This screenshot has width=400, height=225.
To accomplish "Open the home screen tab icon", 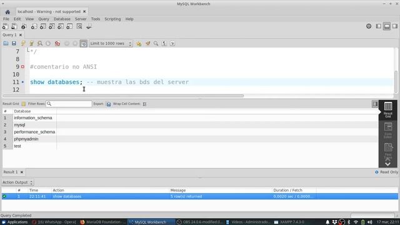I will (x=7, y=12).
